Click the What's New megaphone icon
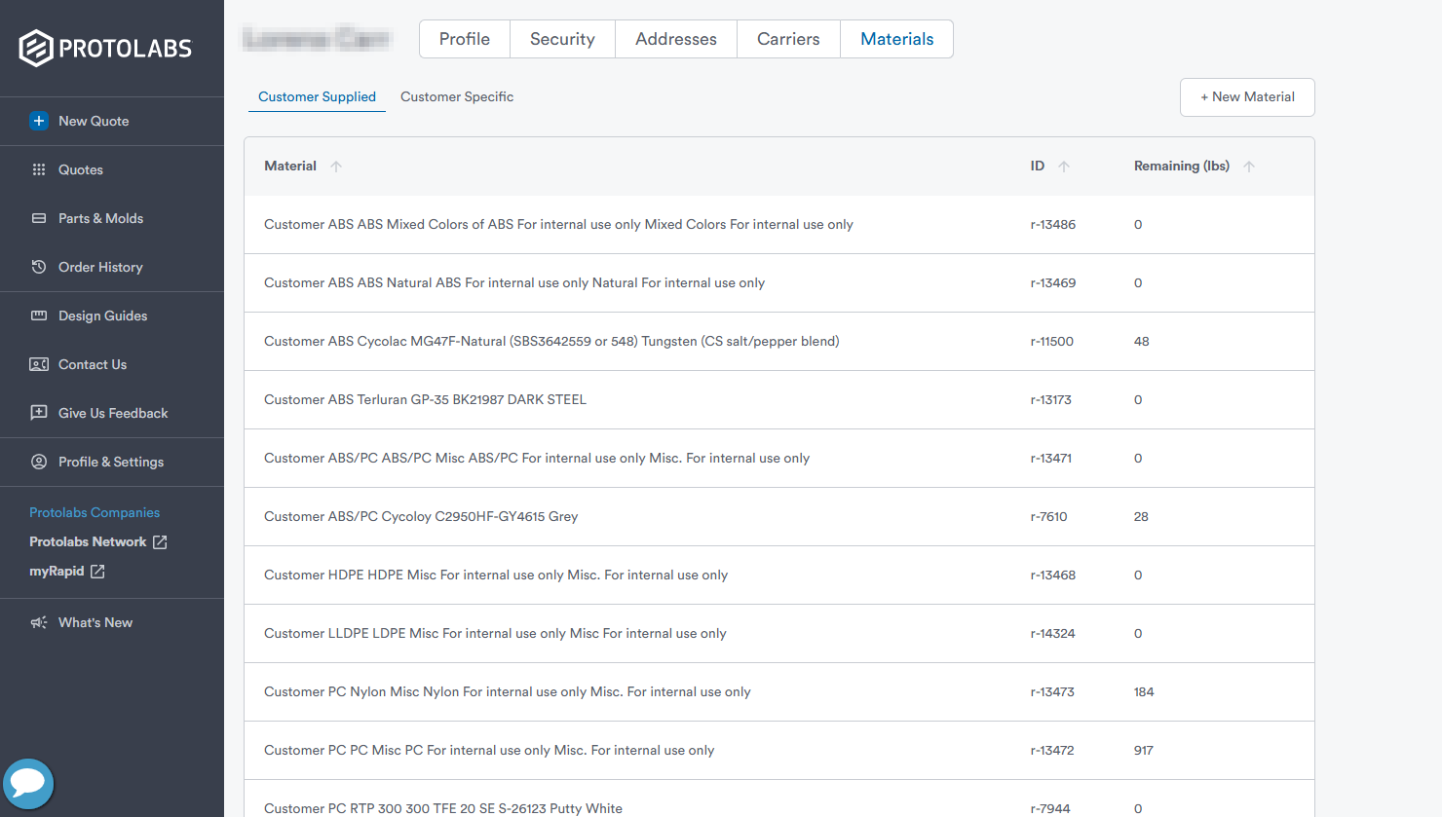Screen dimensions: 1442x817 click(x=39, y=622)
